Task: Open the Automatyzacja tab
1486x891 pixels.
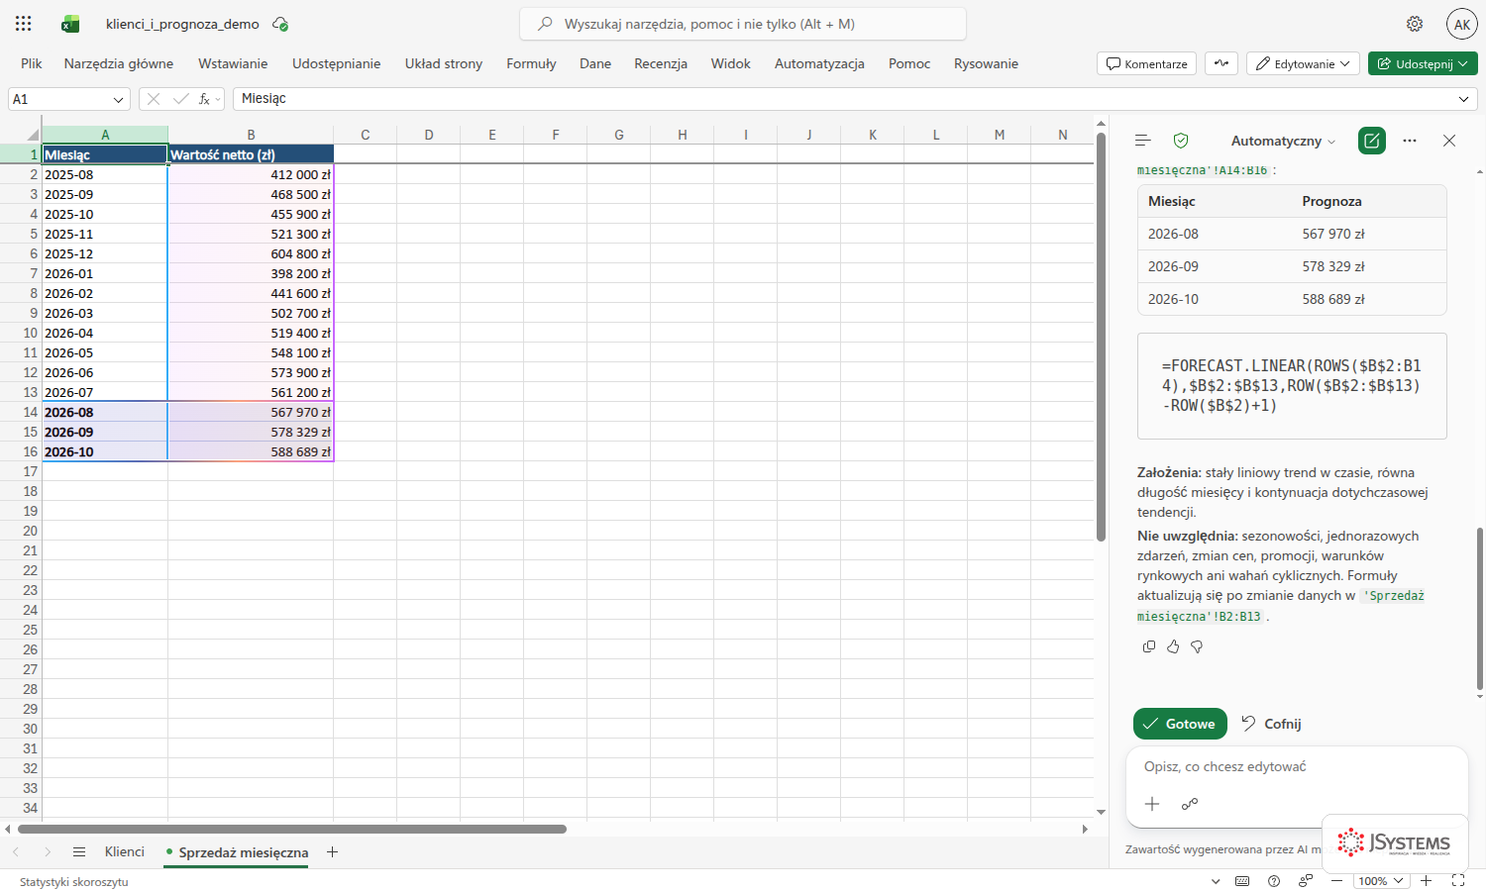Action: (x=819, y=63)
